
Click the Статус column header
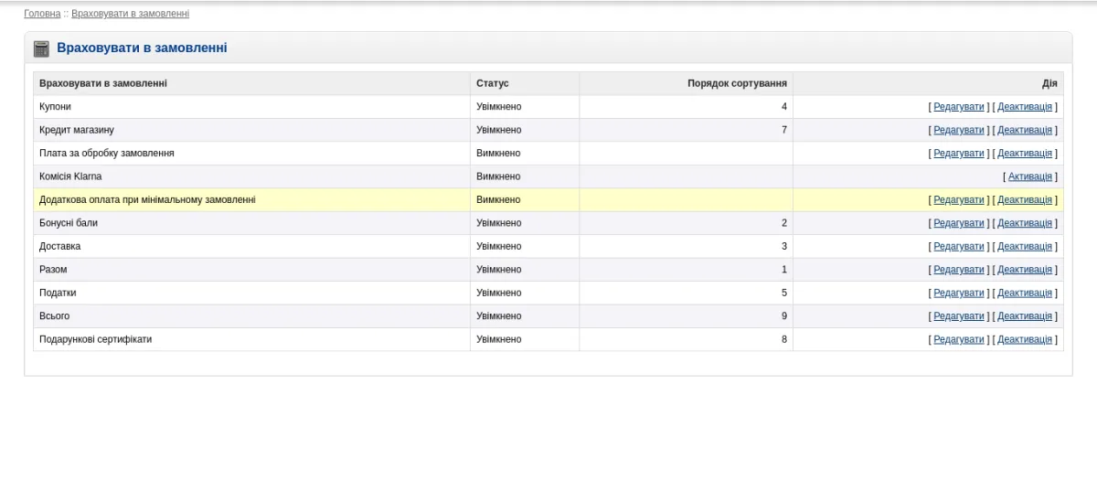[x=493, y=83]
